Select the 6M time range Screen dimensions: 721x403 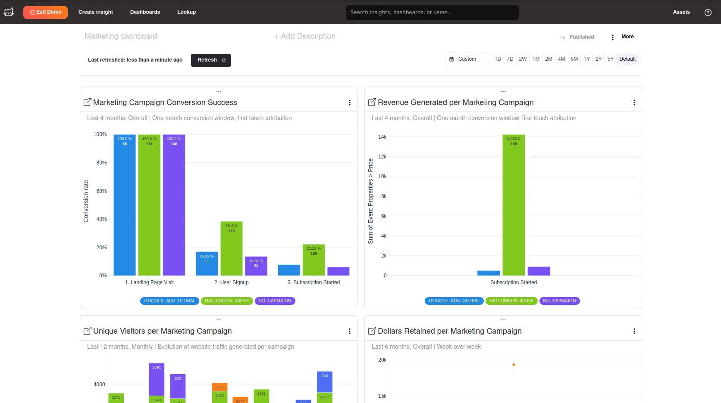[574, 59]
